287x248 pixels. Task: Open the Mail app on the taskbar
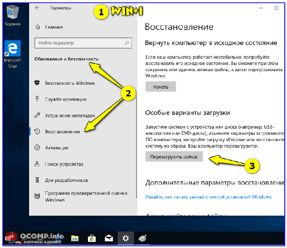pos(109,238)
